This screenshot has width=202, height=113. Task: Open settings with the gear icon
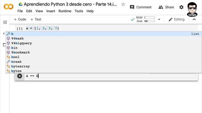point(181,7)
